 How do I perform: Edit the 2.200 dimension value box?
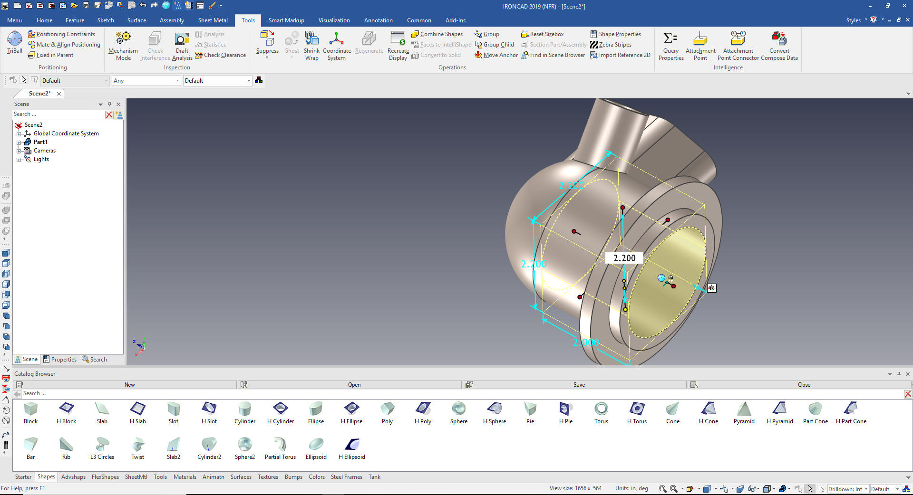pyautogui.click(x=624, y=258)
